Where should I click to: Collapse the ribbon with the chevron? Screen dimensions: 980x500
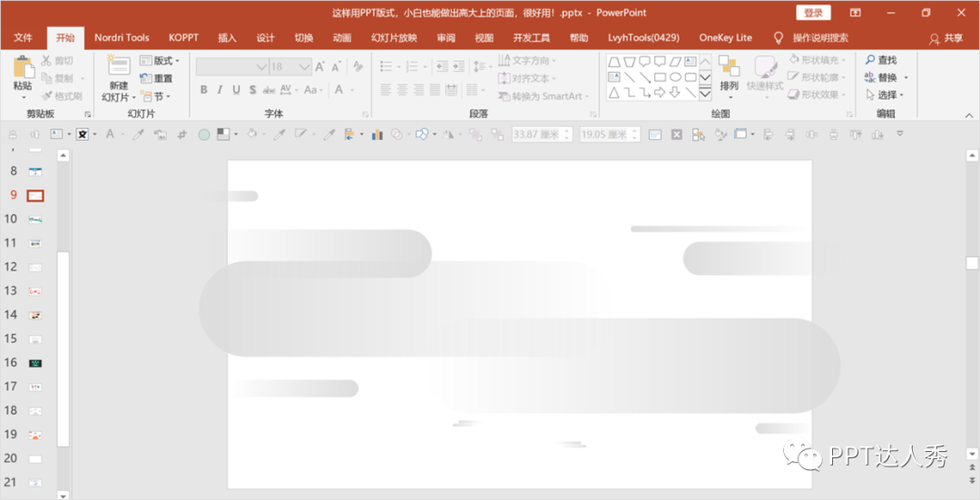coord(969,115)
